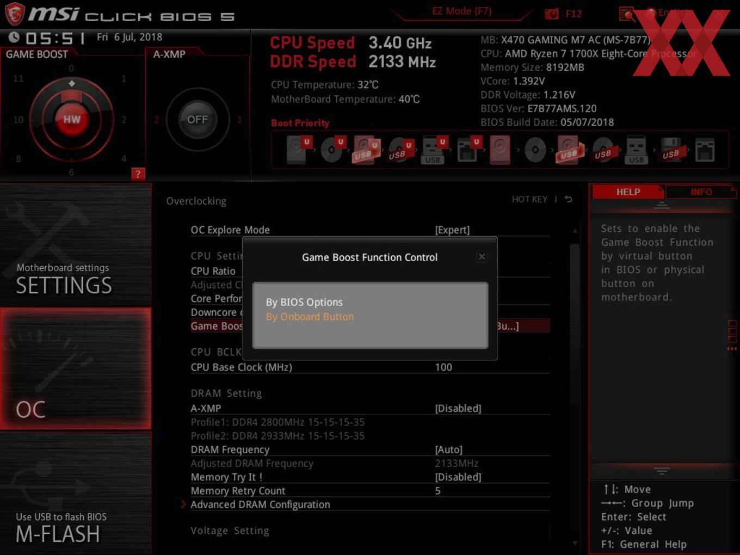Click the MotherBoard Temperature: 40°C reading
The width and height of the screenshot is (740, 555).
[x=345, y=99]
